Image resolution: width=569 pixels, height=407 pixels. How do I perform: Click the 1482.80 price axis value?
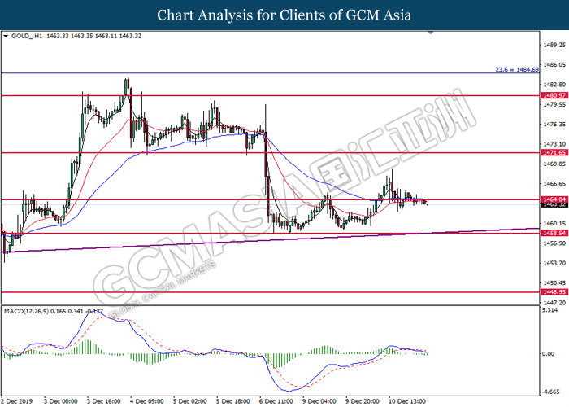pos(554,85)
